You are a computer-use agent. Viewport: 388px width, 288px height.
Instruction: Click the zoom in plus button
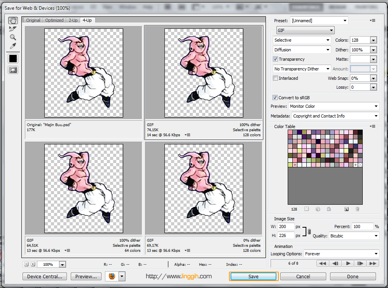pyautogui.click(x=33, y=264)
